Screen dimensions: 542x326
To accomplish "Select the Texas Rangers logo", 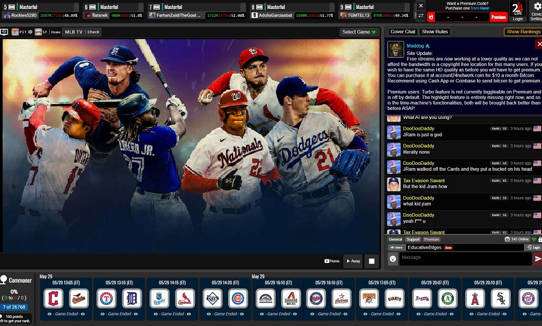I will pyautogui.click(x=106, y=299).
